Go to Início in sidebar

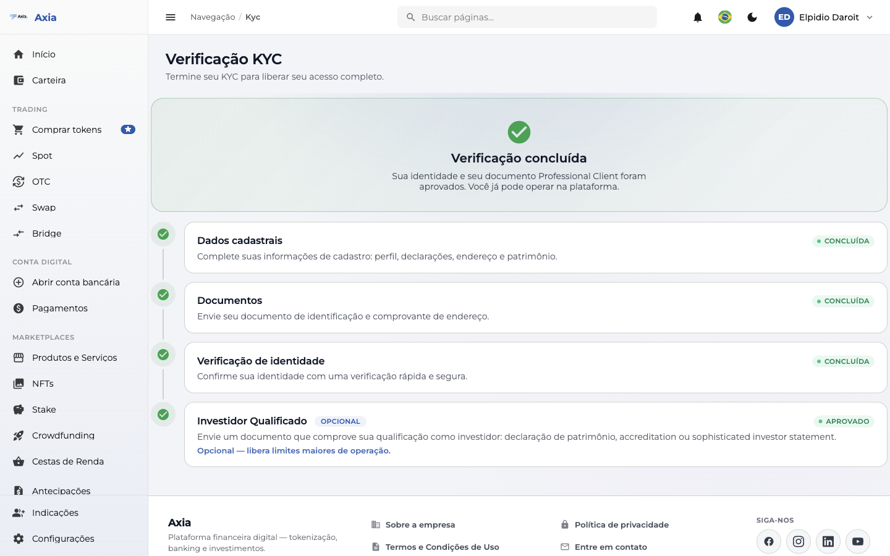(74, 54)
